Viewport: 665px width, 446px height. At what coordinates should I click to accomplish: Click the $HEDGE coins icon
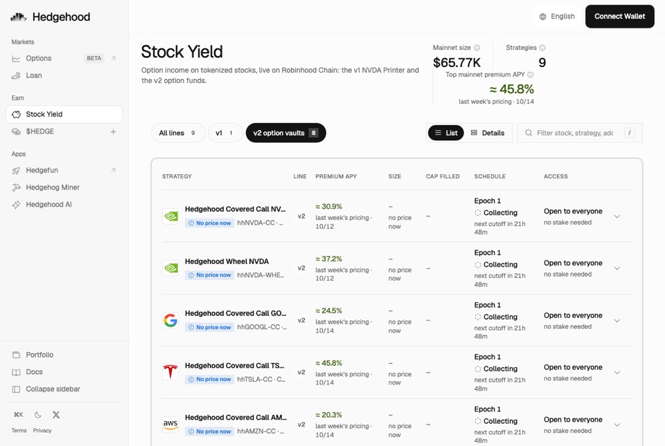(x=16, y=131)
